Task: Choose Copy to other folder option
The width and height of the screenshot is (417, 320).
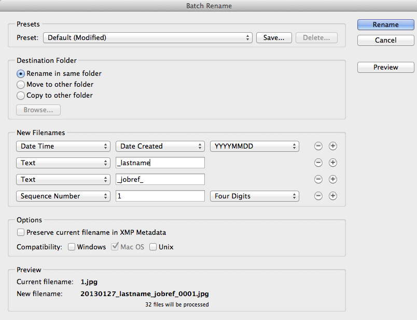Action: [21, 96]
